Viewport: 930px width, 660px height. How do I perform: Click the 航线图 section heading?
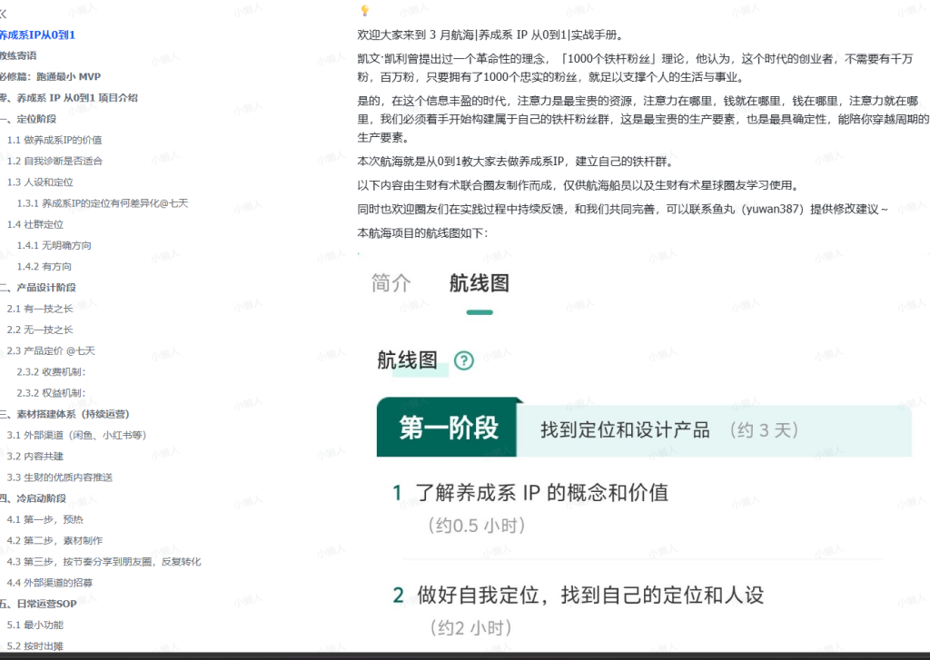(408, 360)
